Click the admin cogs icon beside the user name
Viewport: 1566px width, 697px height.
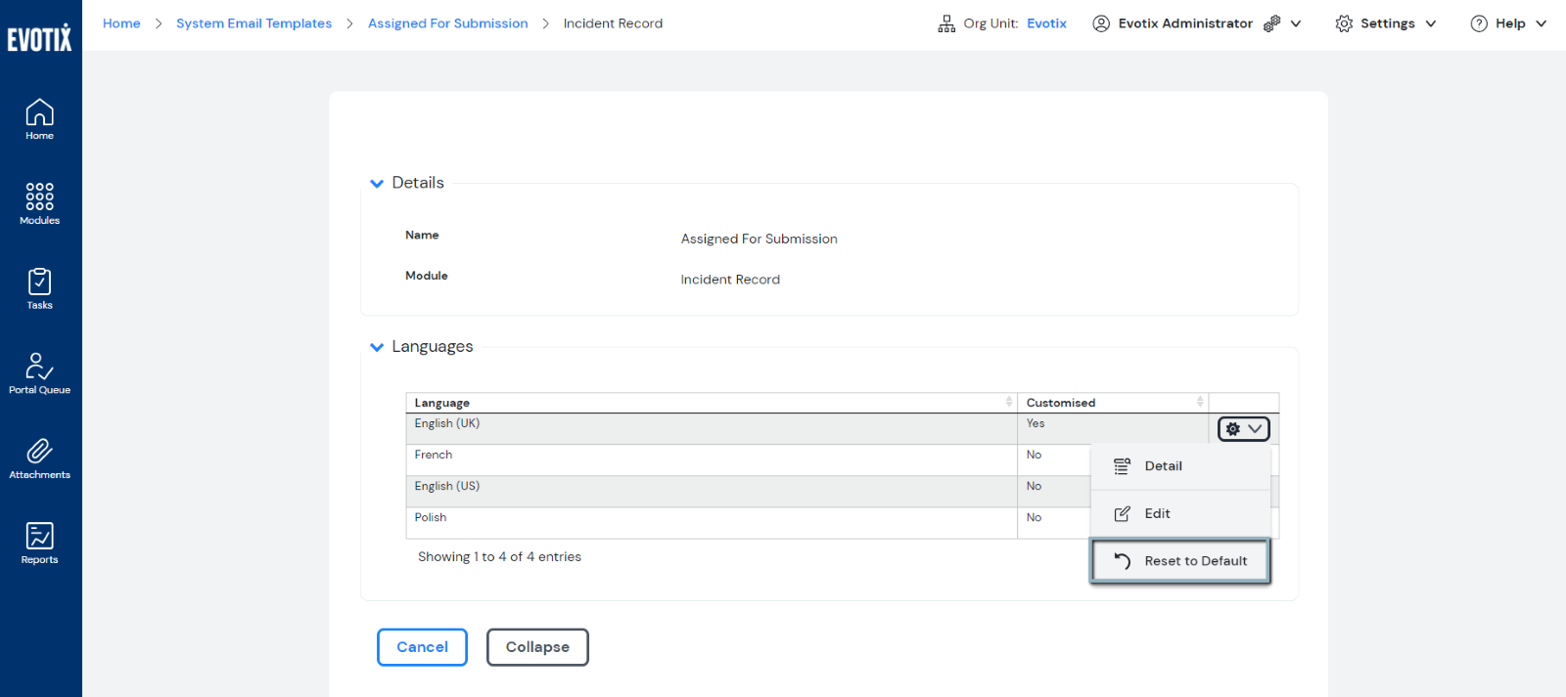1271,23
